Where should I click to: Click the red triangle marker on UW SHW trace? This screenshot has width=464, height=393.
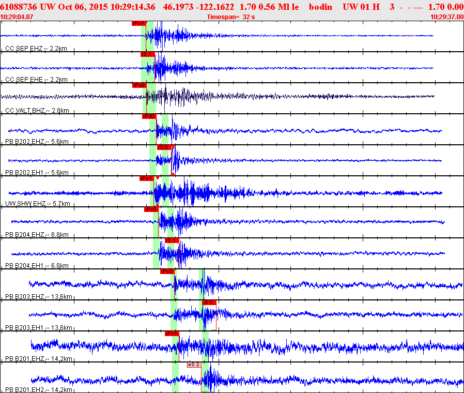coord(158,178)
